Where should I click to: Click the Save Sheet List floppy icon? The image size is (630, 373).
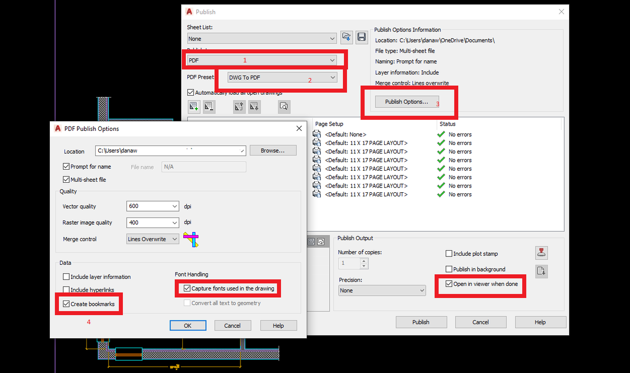tap(362, 37)
